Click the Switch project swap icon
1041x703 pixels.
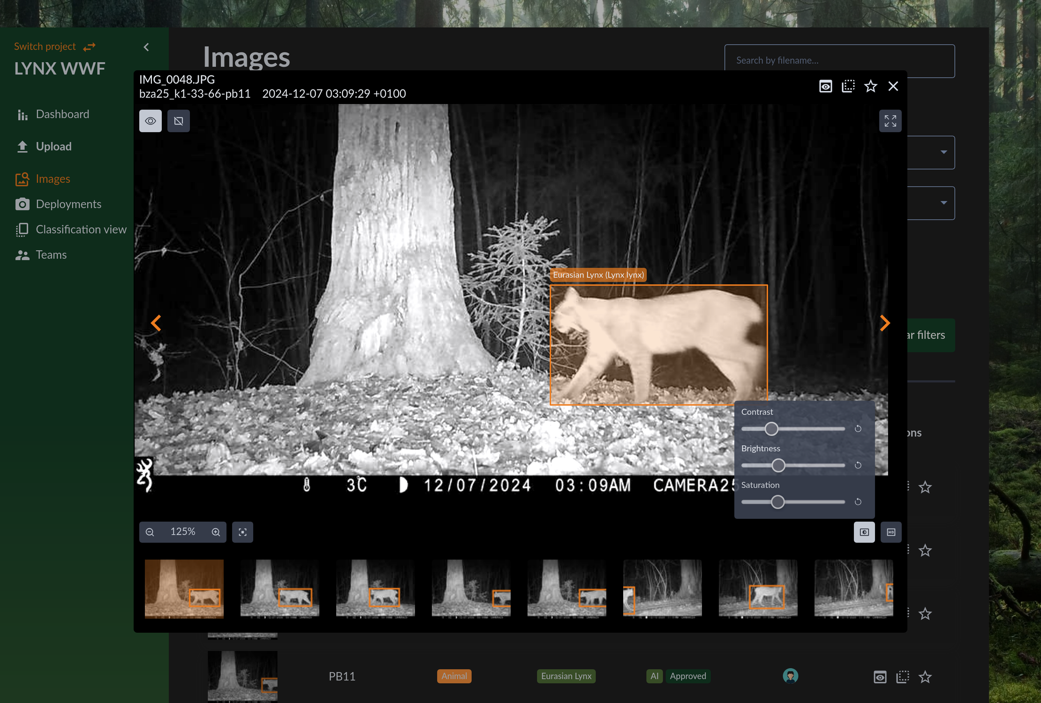tap(90, 46)
